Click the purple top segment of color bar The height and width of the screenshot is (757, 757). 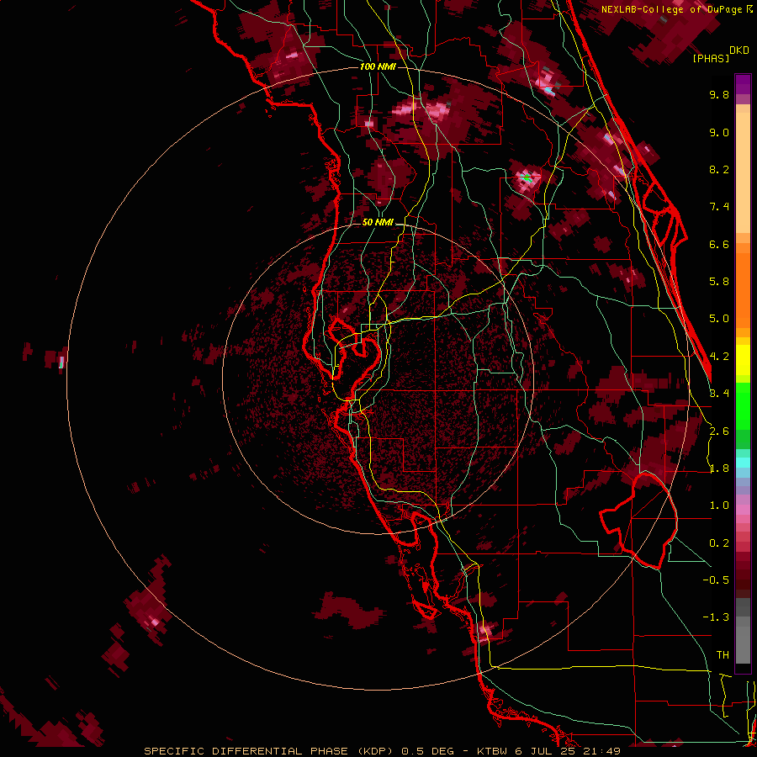[x=743, y=85]
